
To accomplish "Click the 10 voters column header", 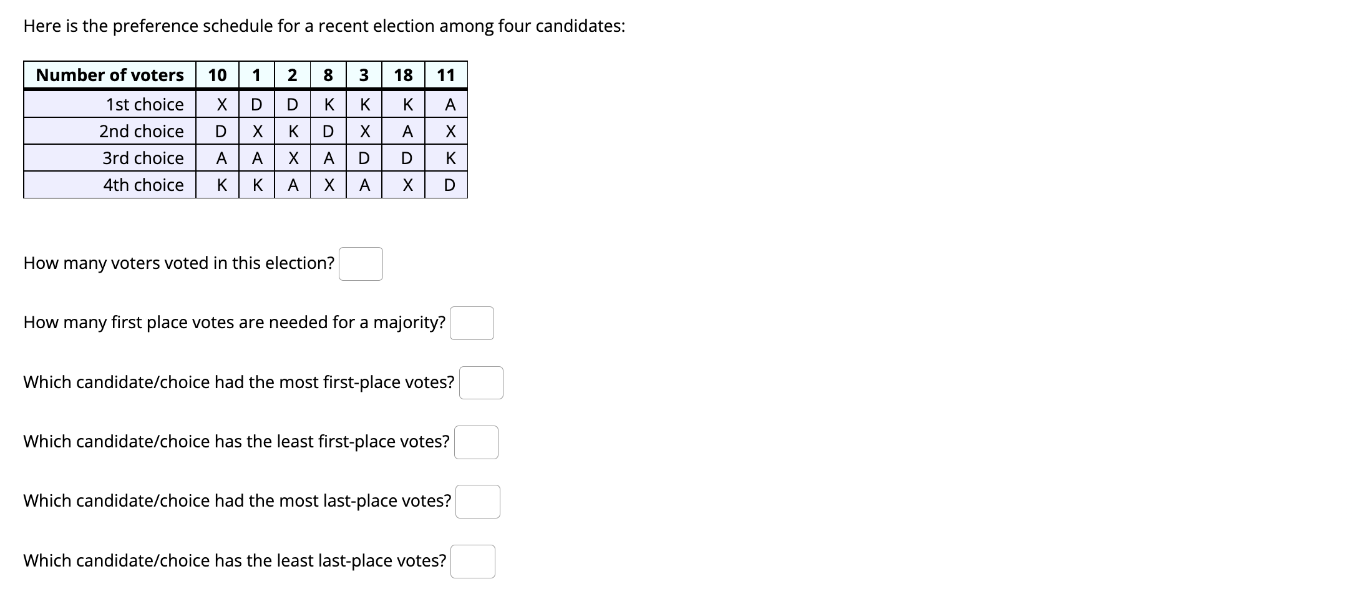I will click(x=217, y=75).
